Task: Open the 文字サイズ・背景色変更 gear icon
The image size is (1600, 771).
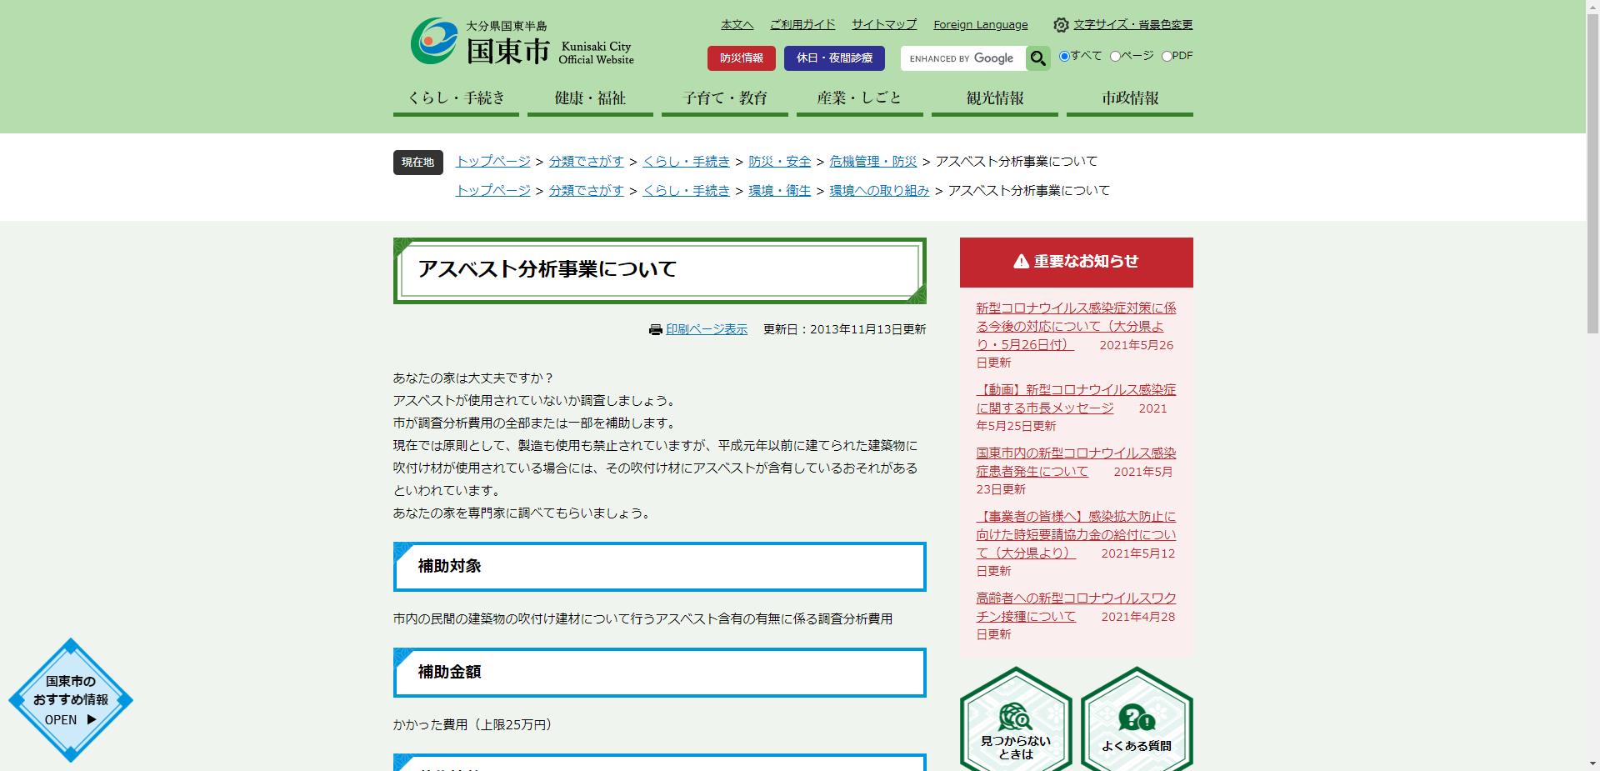Action: pyautogui.click(x=1060, y=25)
